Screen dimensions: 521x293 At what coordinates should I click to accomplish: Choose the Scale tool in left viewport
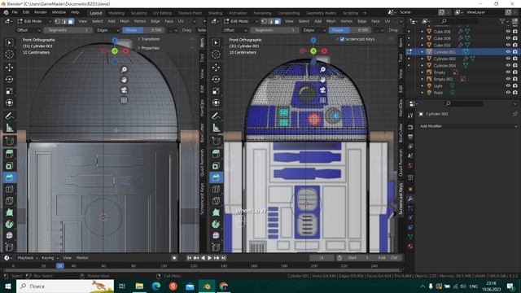[x=9, y=91]
